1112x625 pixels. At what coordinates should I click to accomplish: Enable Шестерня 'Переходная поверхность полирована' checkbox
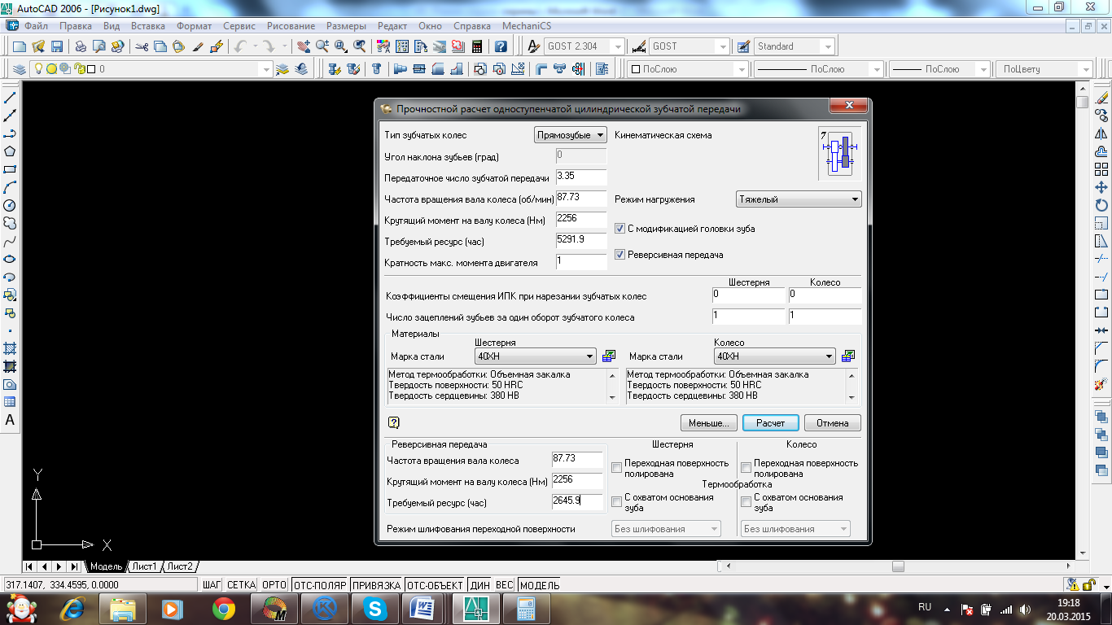point(616,467)
